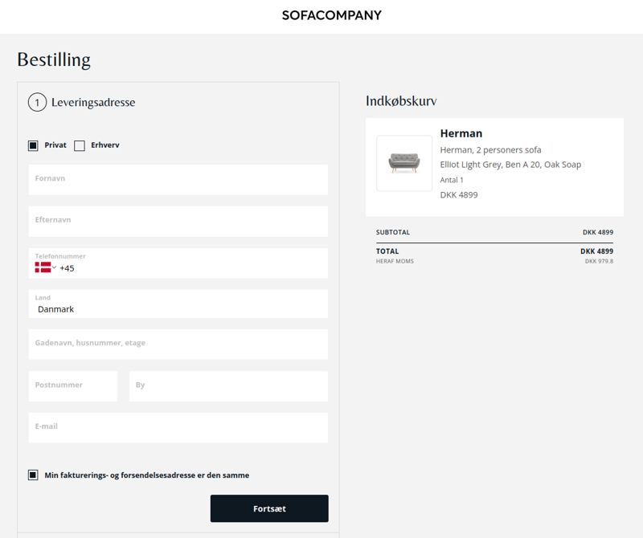Click the Herman product title

(x=461, y=133)
